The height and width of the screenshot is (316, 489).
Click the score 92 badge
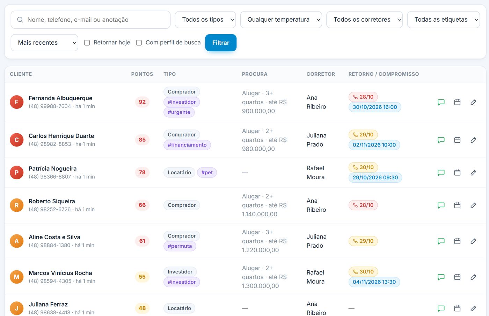coord(142,102)
